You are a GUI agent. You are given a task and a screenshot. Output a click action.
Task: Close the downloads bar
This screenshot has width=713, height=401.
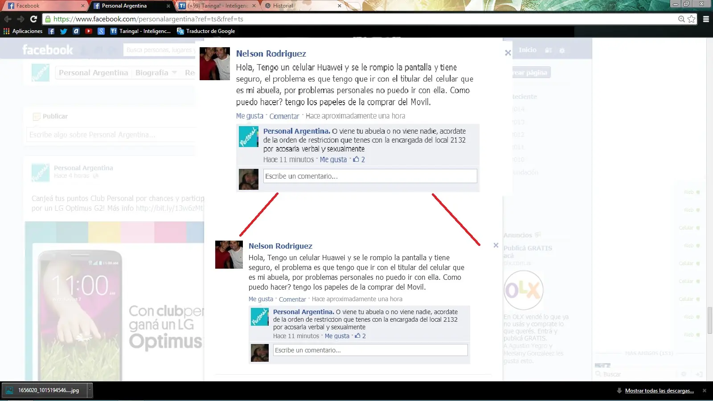tap(705, 391)
